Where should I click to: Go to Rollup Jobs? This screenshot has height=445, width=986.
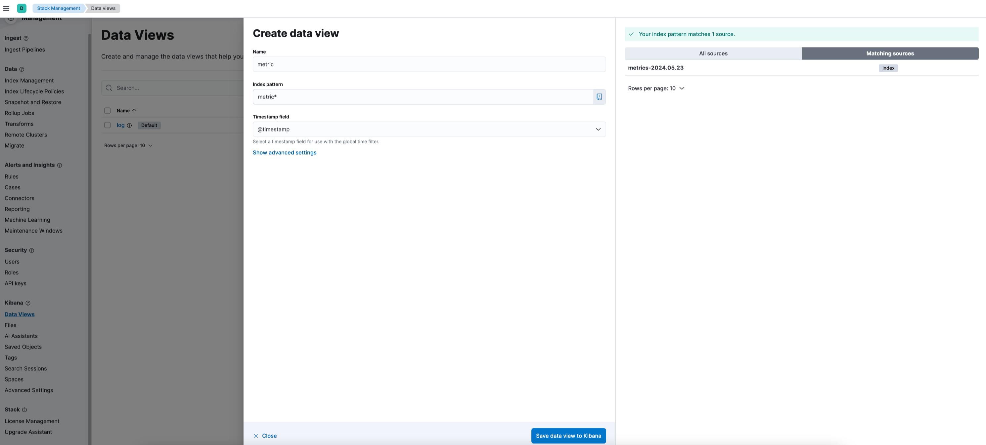click(x=19, y=113)
